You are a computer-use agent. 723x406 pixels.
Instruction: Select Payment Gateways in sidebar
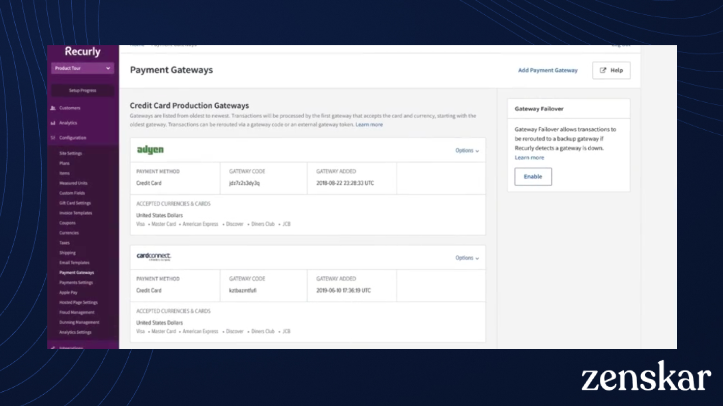(x=77, y=273)
